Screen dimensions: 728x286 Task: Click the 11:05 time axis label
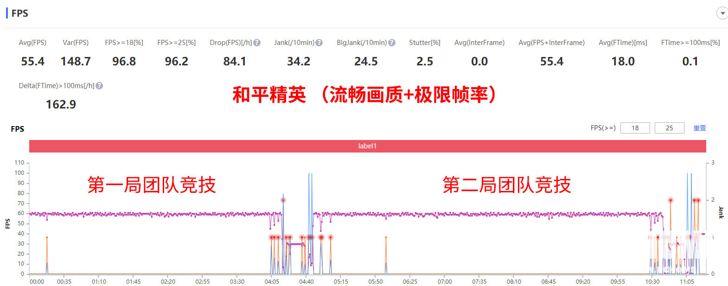pos(687,281)
